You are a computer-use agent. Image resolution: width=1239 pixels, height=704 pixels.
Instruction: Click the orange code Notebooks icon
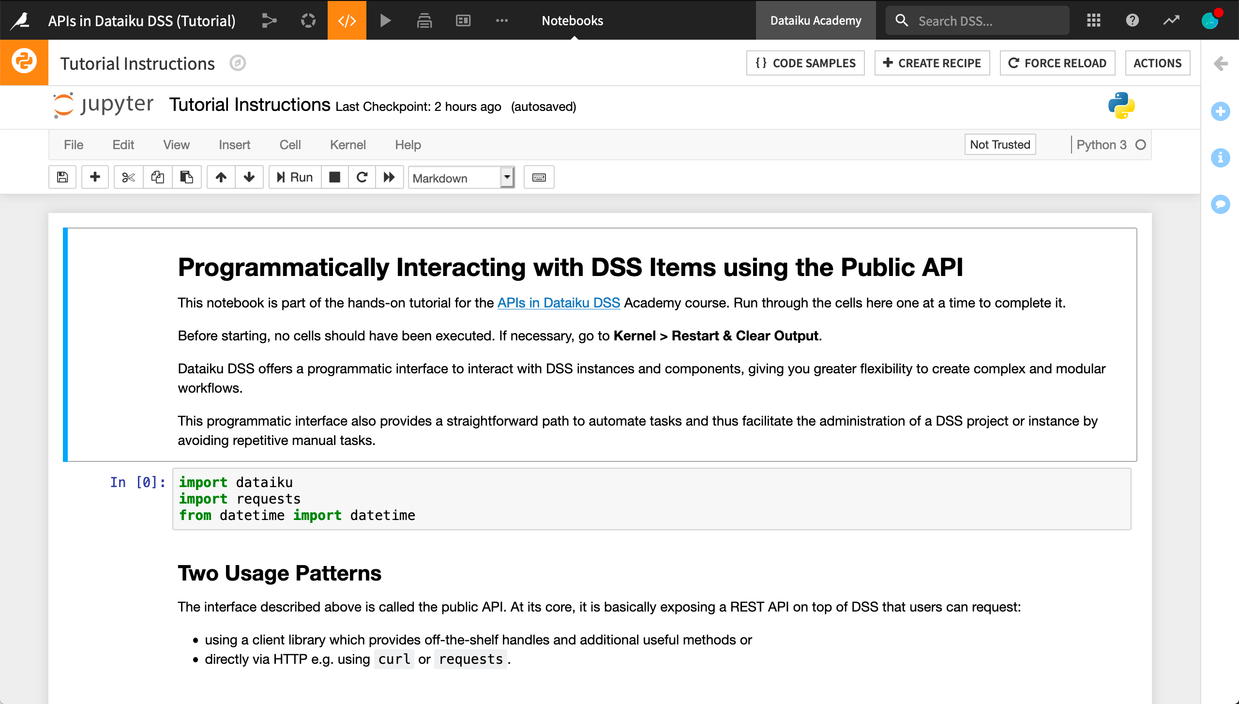tap(347, 20)
